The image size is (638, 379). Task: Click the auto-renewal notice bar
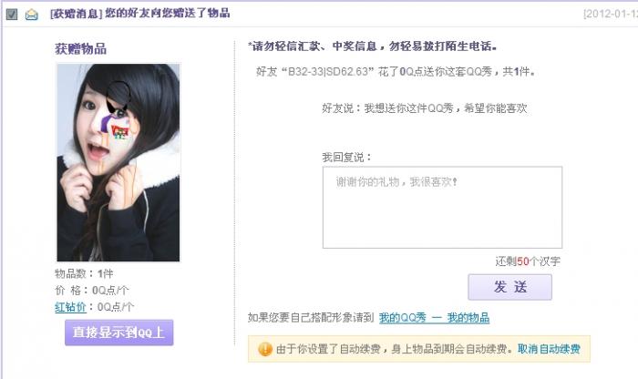click(x=419, y=349)
